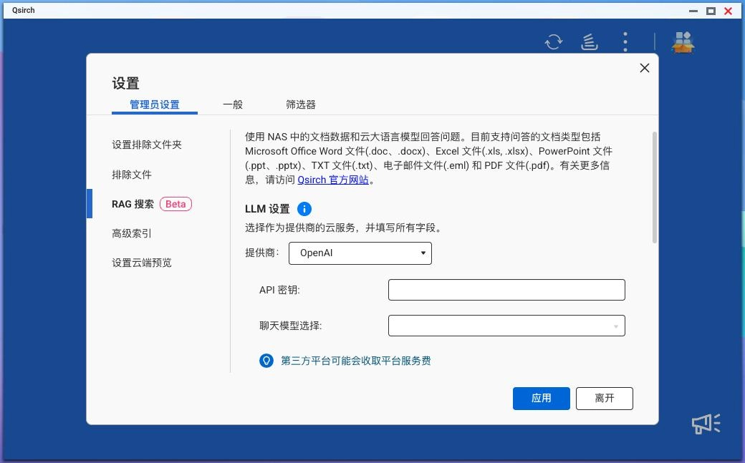Click the megaphone announcement icon
This screenshot has height=463, width=745.
706,424
